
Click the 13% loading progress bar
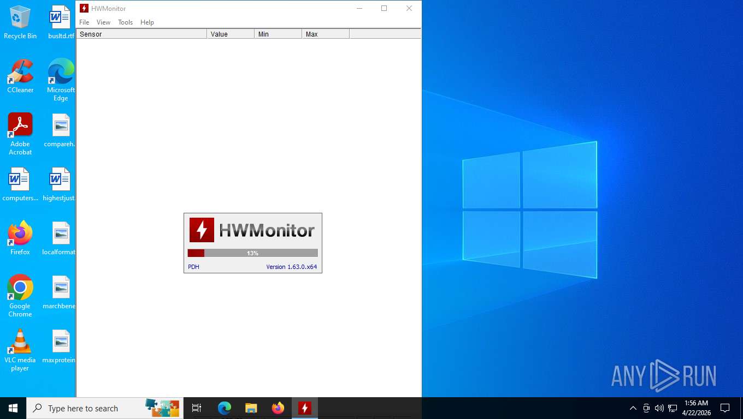252,253
